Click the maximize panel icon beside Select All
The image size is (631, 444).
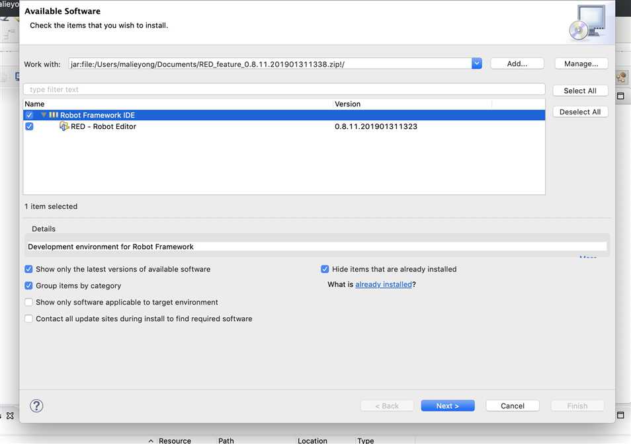pos(620,96)
